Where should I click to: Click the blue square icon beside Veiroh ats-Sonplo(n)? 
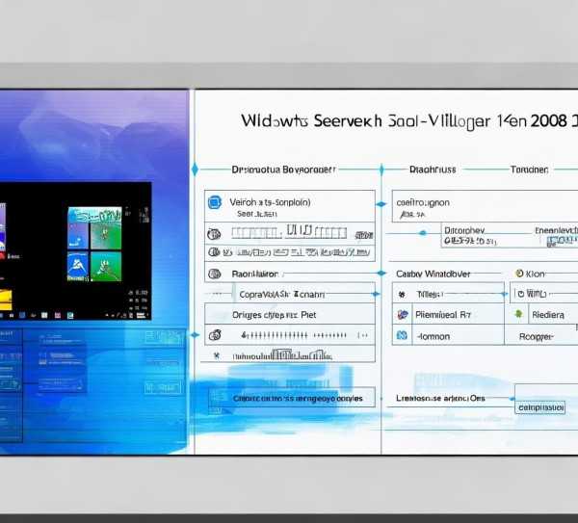click(215, 202)
